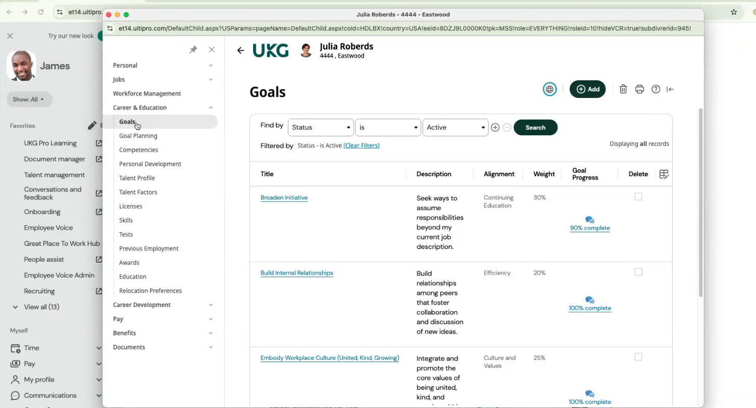Click the plus icon to add filter
The height and width of the screenshot is (408, 756).
tap(495, 128)
